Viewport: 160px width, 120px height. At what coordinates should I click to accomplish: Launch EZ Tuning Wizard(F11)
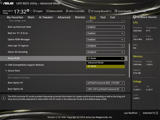coord(99,11)
